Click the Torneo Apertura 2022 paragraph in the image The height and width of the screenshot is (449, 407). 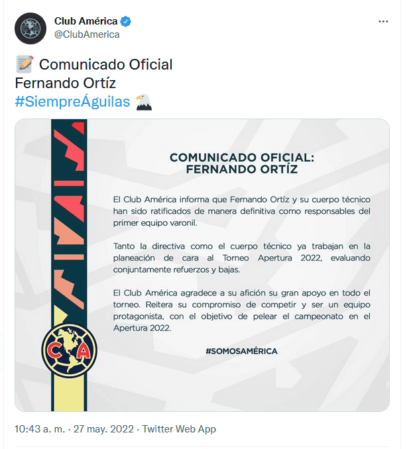tap(241, 258)
